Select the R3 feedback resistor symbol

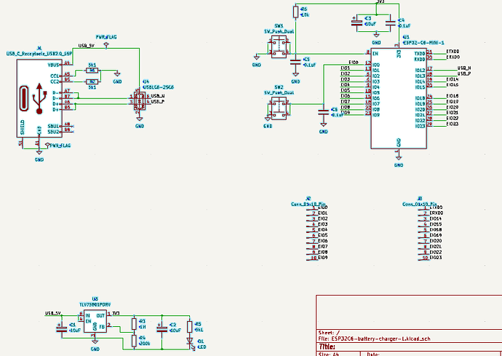pos(134,324)
